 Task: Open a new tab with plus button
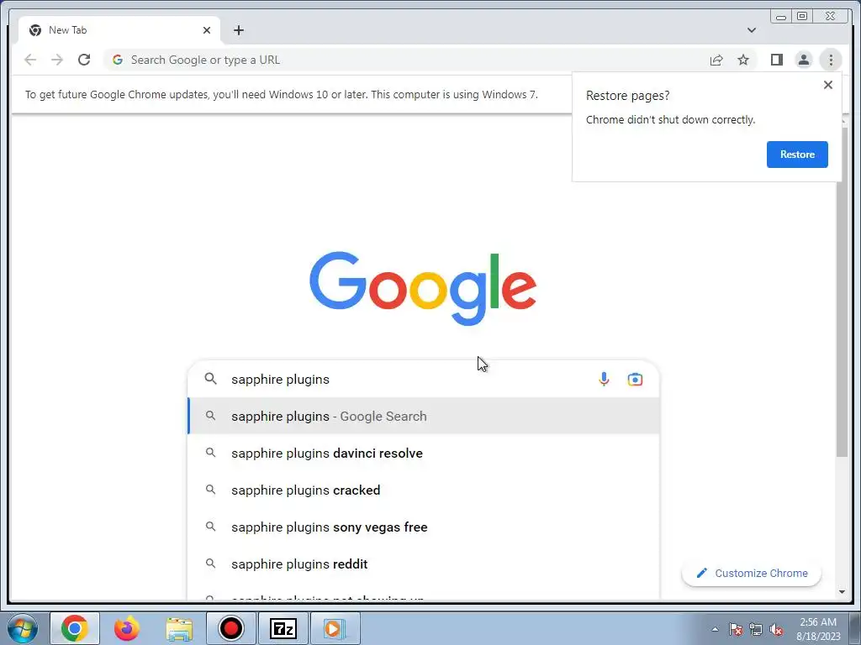(238, 30)
